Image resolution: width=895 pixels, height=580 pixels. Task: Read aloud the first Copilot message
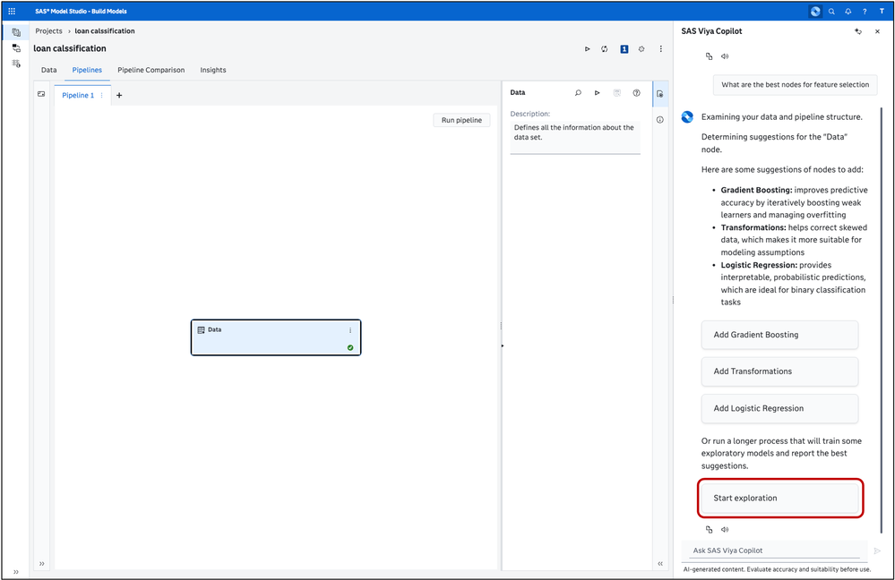pyautogui.click(x=725, y=55)
